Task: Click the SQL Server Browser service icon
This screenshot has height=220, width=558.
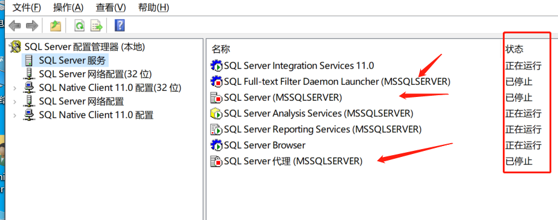Action: point(217,145)
